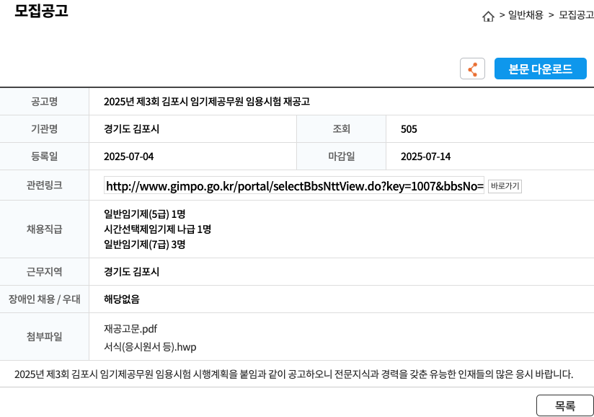Click the deadline date 2025-07-14
The height and width of the screenshot is (417, 594).
pos(426,157)
